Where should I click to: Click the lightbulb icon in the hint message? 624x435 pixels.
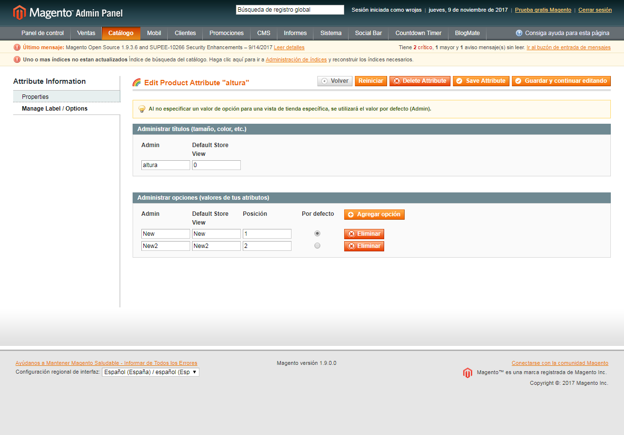[x=142, y=109]
